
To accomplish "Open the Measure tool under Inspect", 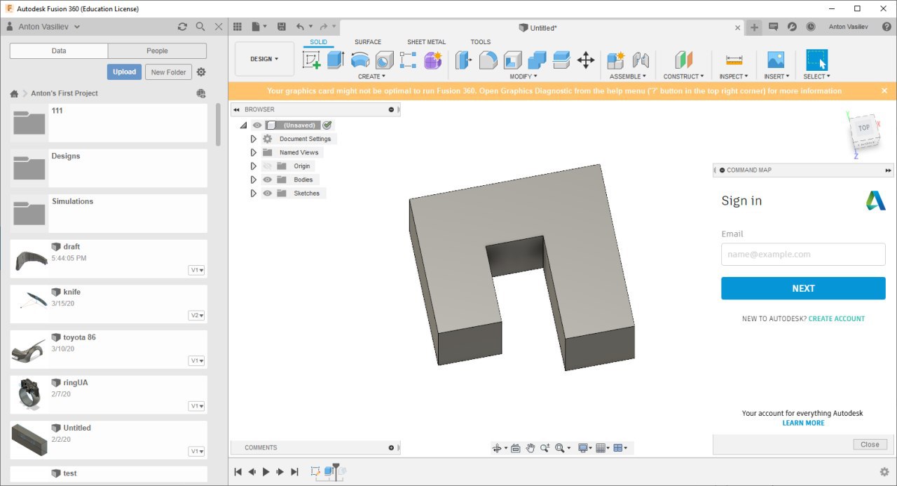I will (x=734, y=60).
